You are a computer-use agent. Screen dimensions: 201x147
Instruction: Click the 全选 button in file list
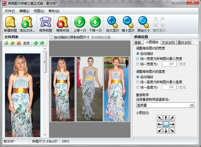click(x=26, y=43)
